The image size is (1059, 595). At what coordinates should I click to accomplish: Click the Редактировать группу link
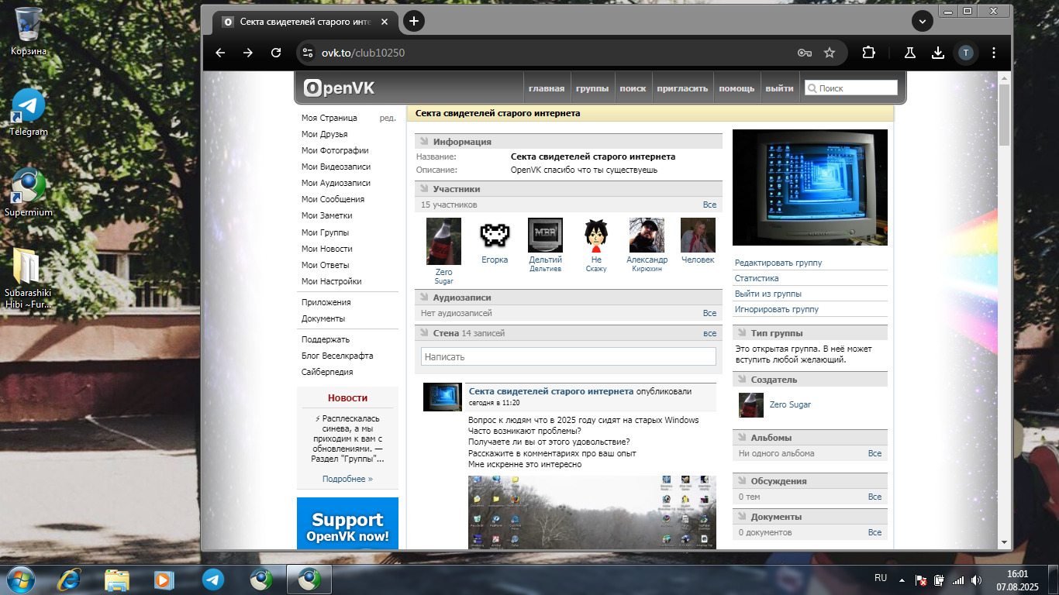(x=778, y=263)
